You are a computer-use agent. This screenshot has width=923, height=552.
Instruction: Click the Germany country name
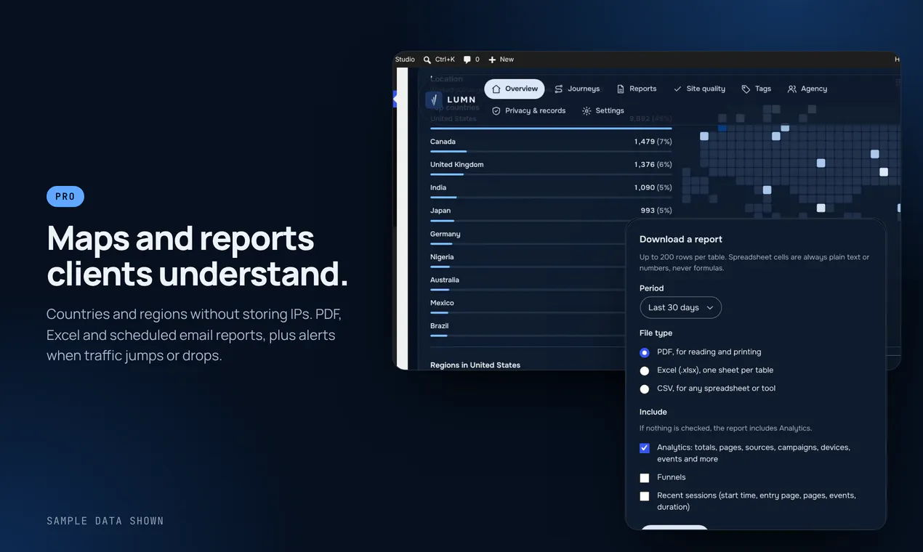pos(445,234)
